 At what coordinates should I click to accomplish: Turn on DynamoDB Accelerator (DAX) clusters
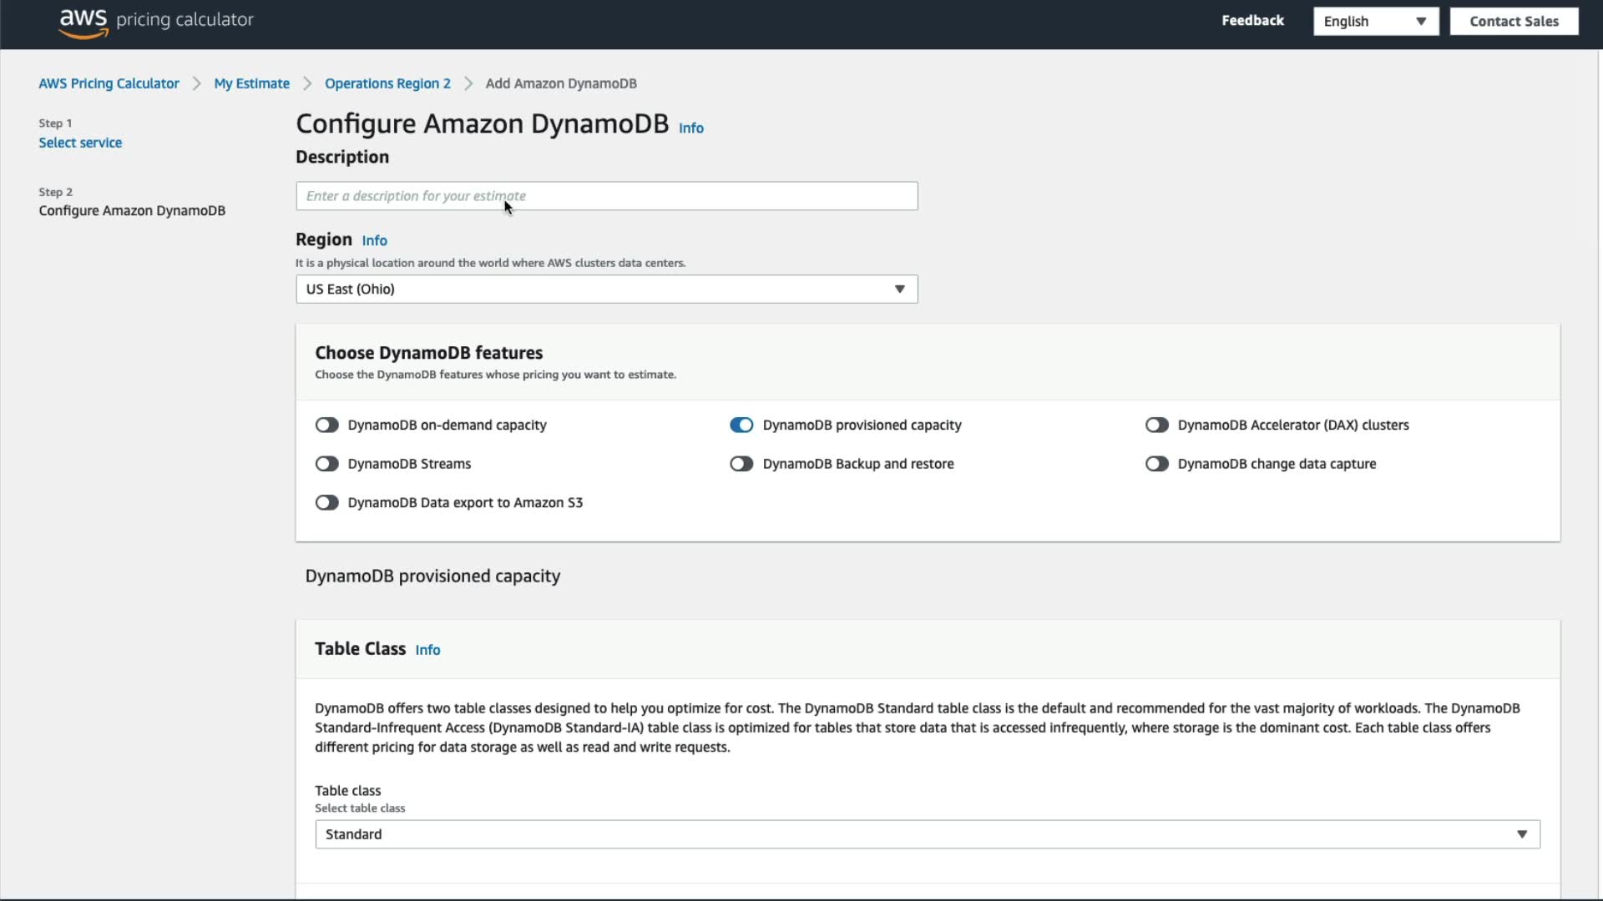[x=1156, y=425]
